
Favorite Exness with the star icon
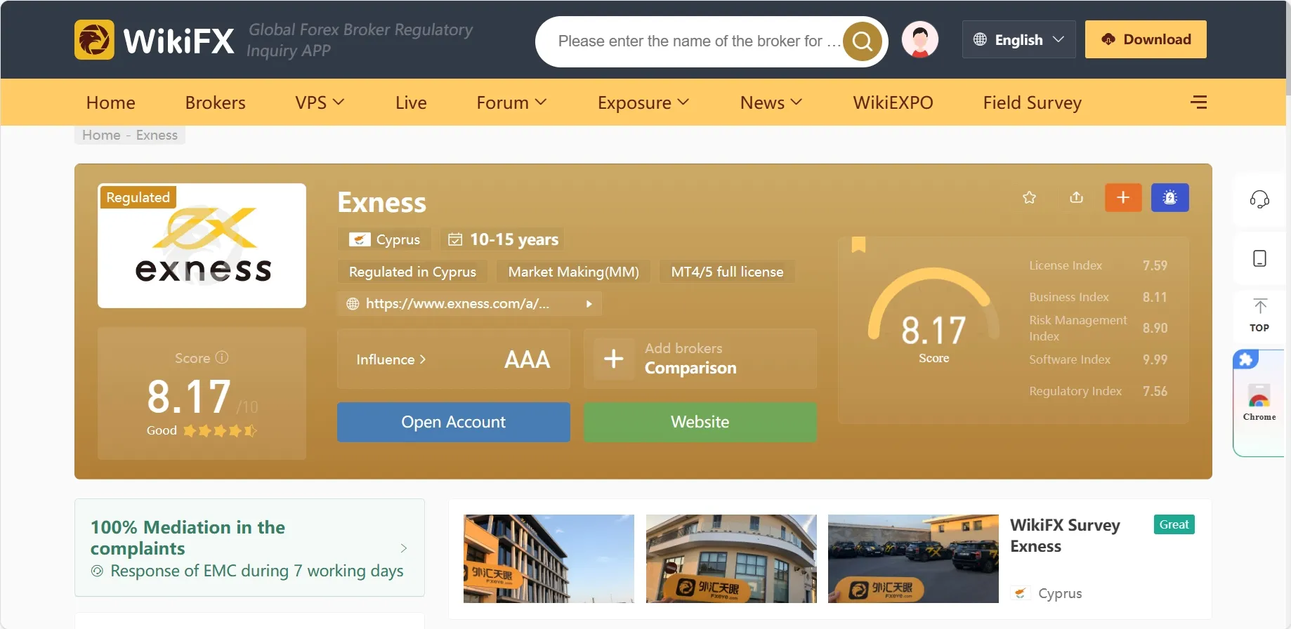1030,197
